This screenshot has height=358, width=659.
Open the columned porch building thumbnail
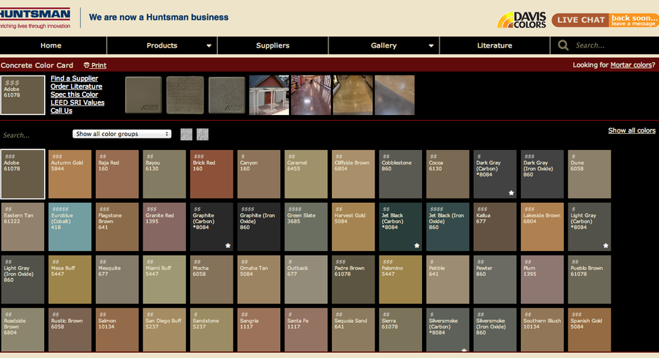click(268, 95)
